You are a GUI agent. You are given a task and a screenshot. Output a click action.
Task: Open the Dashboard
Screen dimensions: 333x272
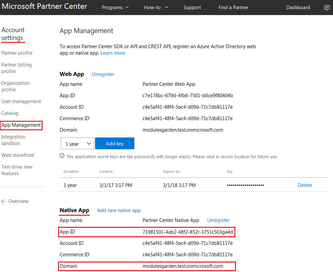(x=298, y=8)
